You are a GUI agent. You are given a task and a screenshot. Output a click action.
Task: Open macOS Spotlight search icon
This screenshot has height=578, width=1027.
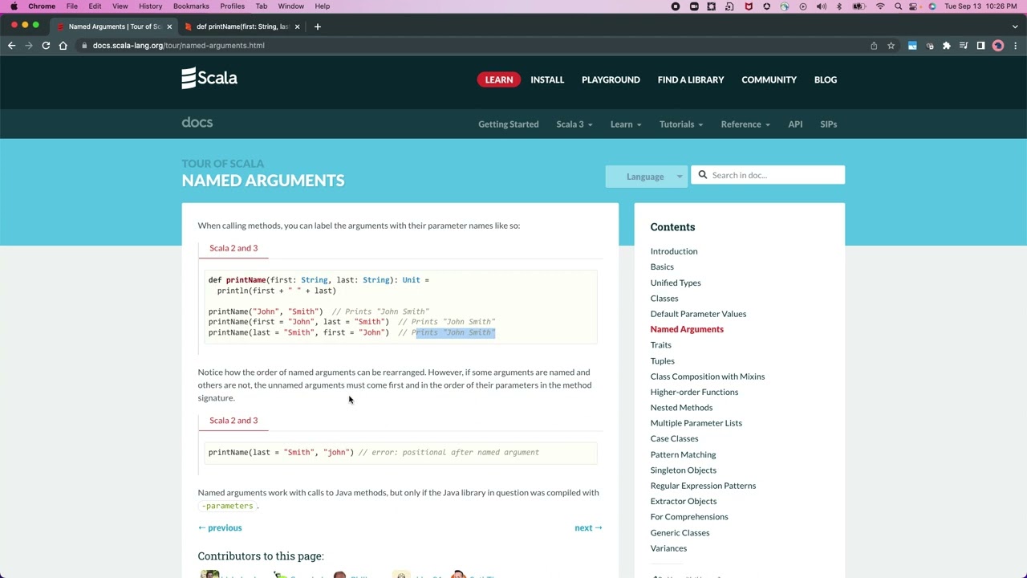tap(898, 6)
